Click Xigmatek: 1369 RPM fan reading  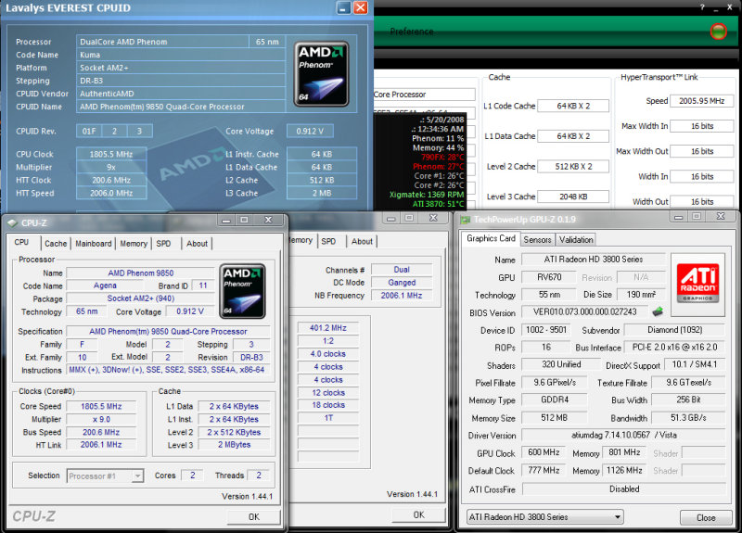pyautogui.click(x=427, y=195)
